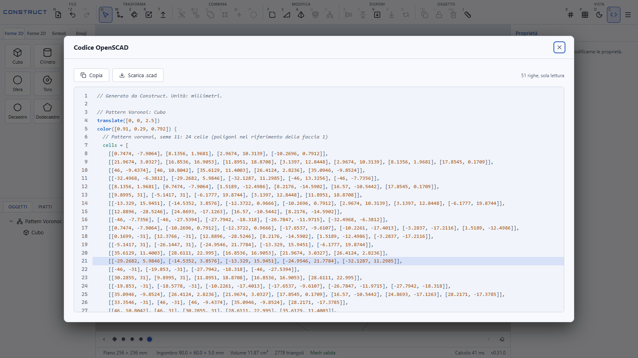Image resolution: width=638 pixels, height=358 pixels.
Task: Add a Dodecaedro shape
Action: [x=47, y=111]
